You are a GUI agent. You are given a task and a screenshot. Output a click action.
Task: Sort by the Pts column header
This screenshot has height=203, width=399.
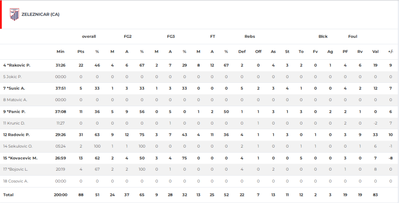tap(81, 52)
